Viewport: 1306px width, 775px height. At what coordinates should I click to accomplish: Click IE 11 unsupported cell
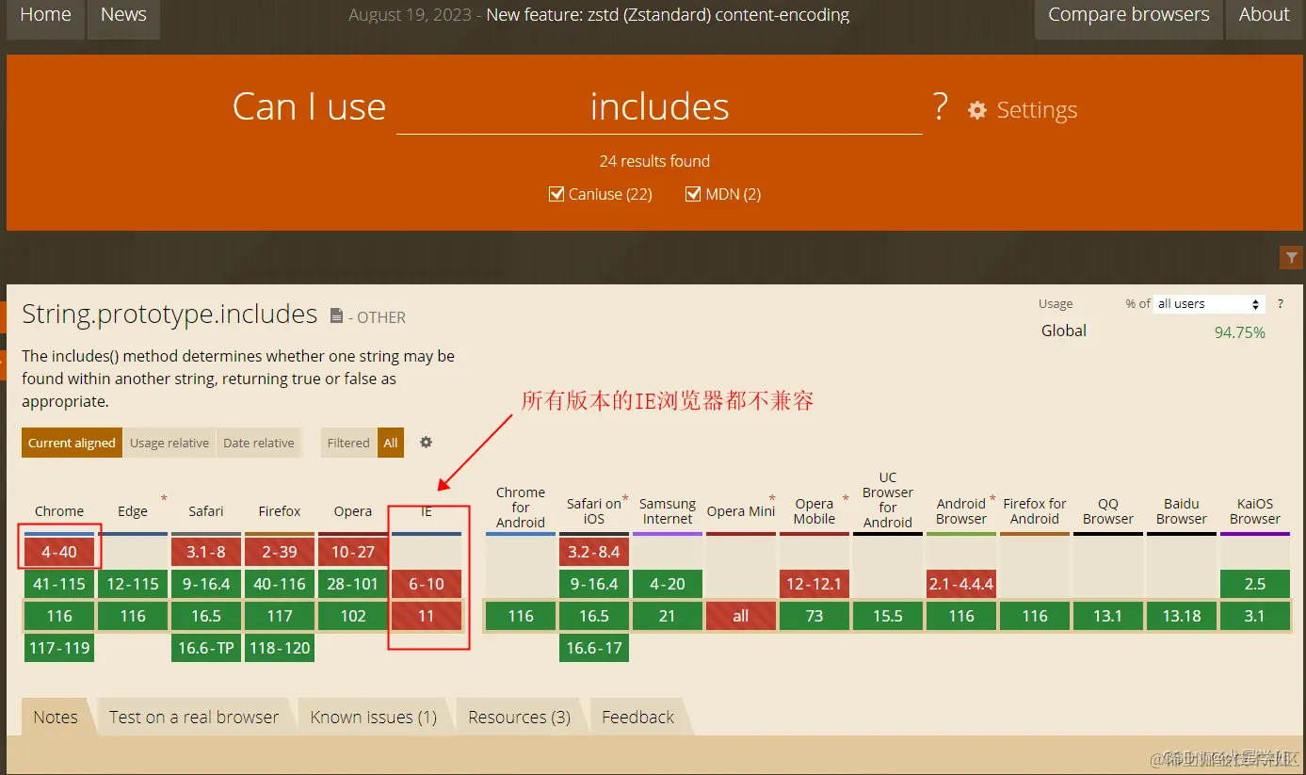click(427, 616)
